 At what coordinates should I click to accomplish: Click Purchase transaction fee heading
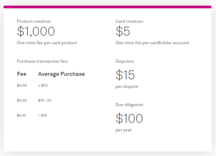tap(43, 61)
